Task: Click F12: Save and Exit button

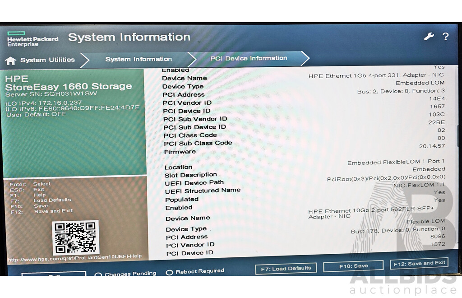Action: [x=419, y=264]
